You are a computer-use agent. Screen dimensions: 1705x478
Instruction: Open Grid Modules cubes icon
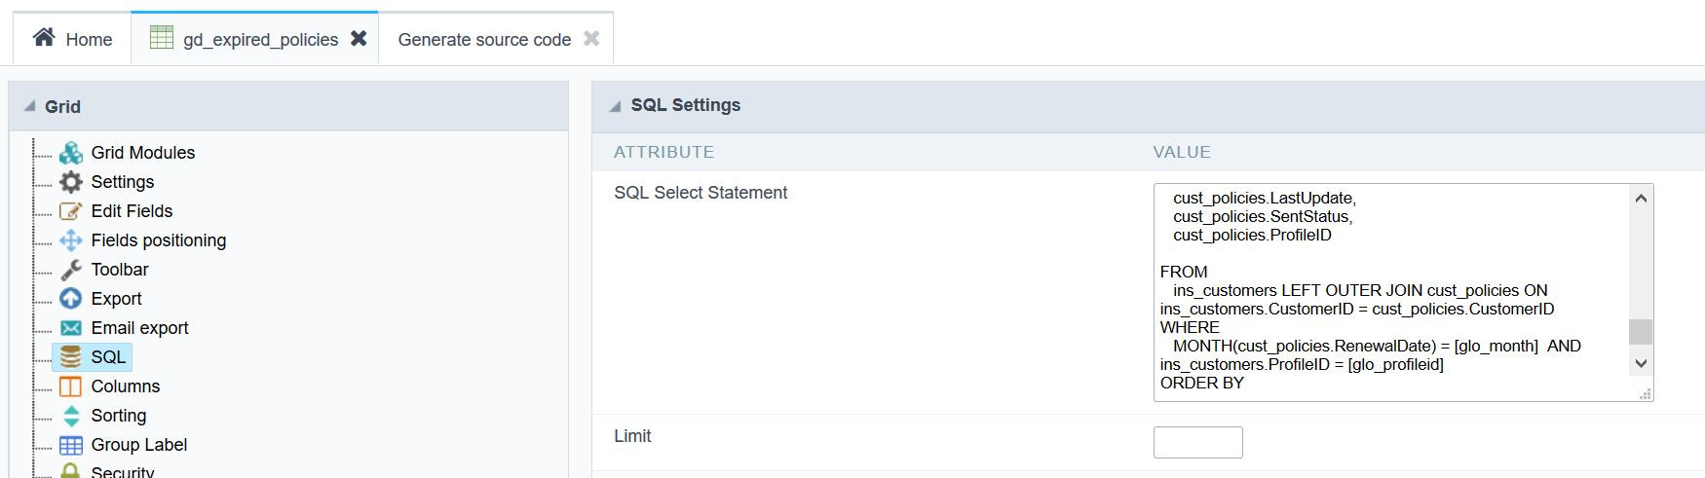pos(71,153)
